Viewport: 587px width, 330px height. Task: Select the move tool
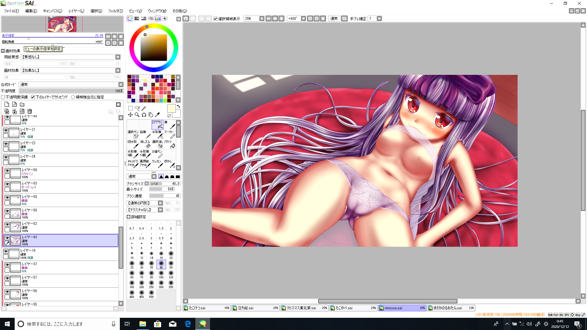point(131,115)
